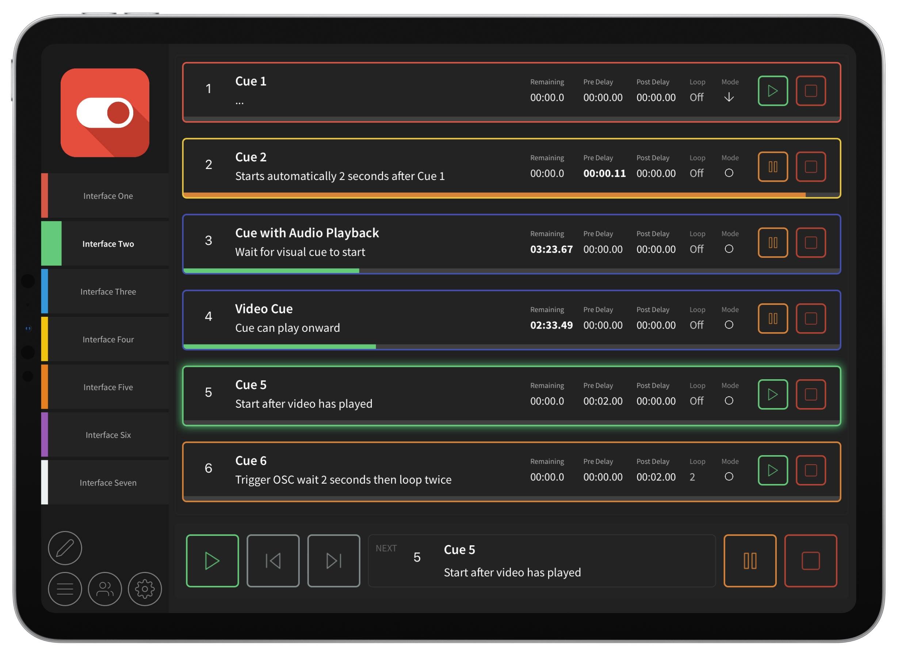The height and width of the screenshot is (657, 898).
Task: Go to Interface Four
Action: tap(105, 339)
